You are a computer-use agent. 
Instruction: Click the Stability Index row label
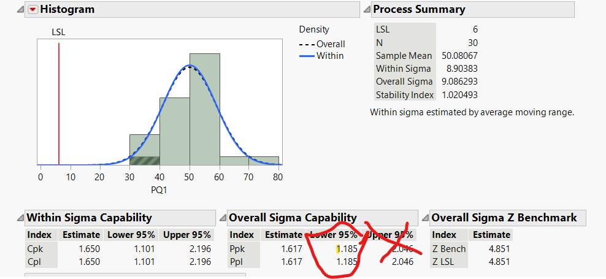tap(405, 95)
